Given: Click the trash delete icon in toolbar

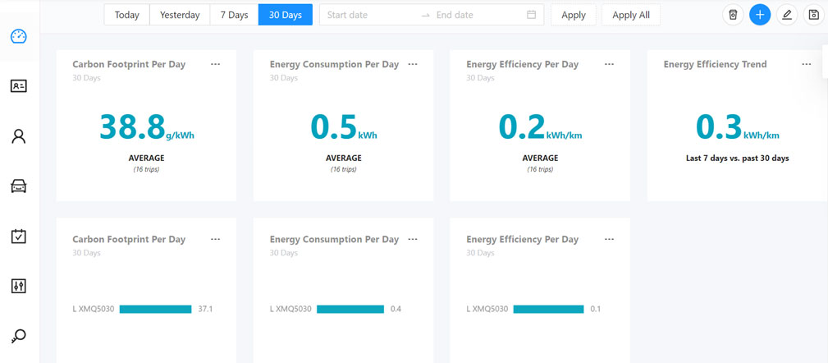Looking at the screenshot, I should point(733,15).
